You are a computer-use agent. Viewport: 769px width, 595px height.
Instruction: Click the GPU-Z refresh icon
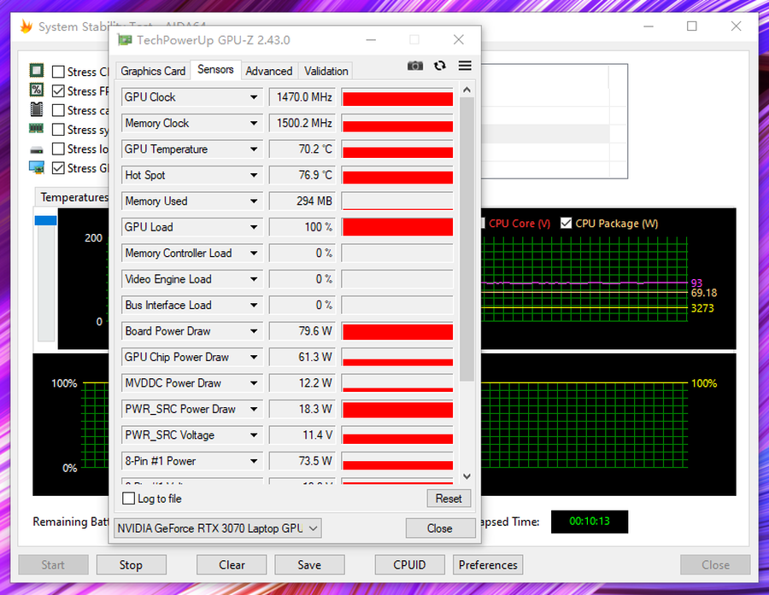[440, 66]
